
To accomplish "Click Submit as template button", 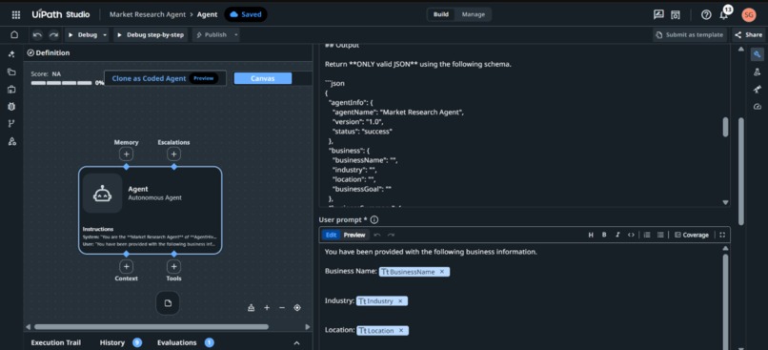I will click(690, 34).
